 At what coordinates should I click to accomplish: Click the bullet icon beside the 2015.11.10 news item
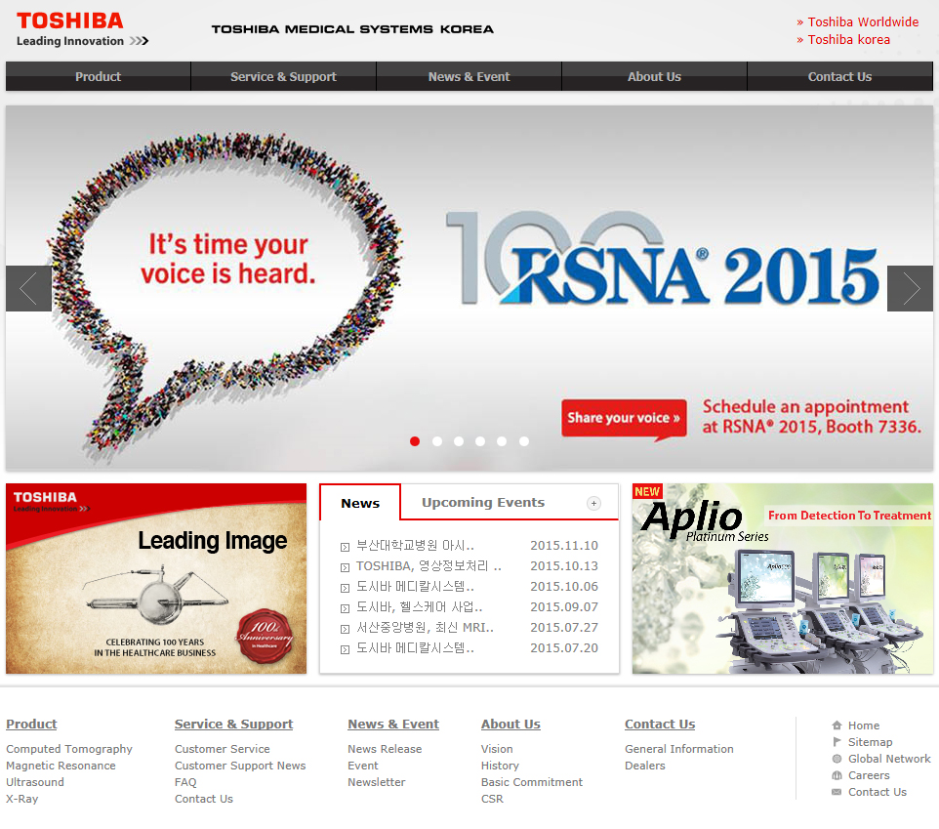[345, 547]
